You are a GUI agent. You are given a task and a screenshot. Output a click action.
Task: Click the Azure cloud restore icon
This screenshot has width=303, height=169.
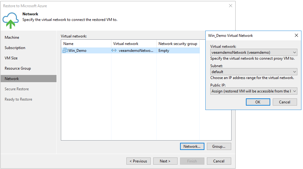point(11,20)
